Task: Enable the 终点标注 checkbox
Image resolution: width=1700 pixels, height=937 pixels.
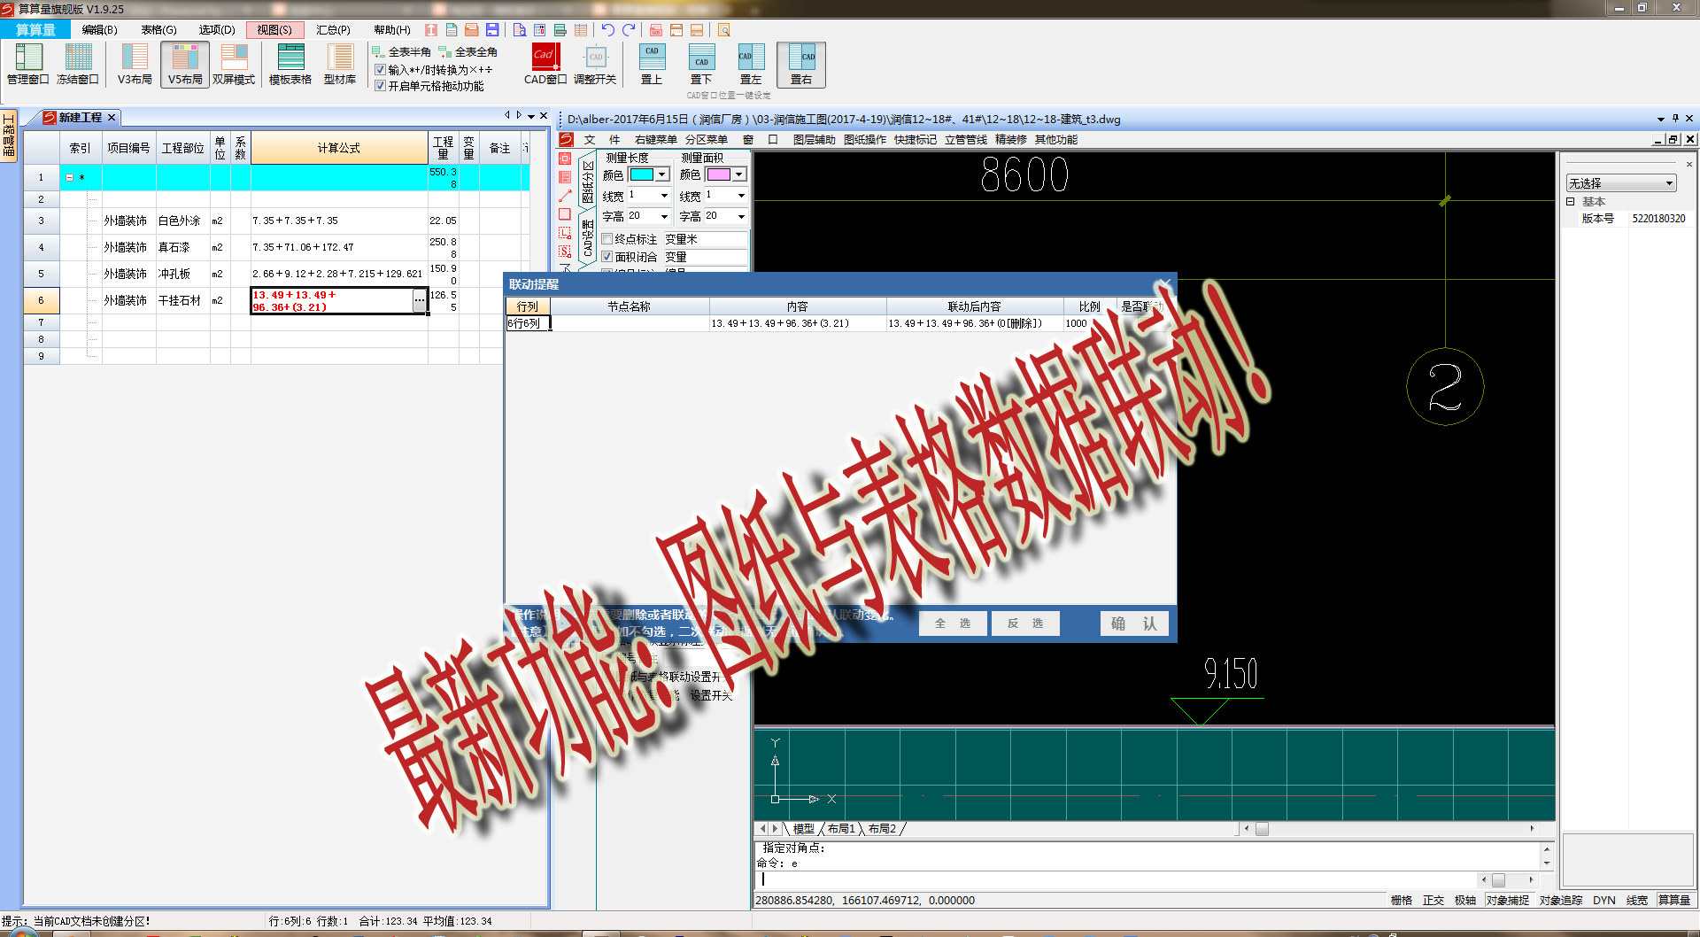Action: point(607,239)
